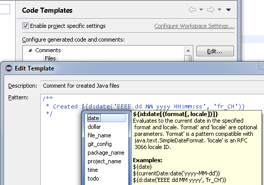264x185 pixels.
Task: Open back history dropdown arrow
Action: tap(201, 10)
